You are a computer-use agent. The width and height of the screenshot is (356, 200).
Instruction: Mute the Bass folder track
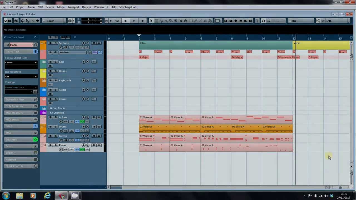pos(50,62)
